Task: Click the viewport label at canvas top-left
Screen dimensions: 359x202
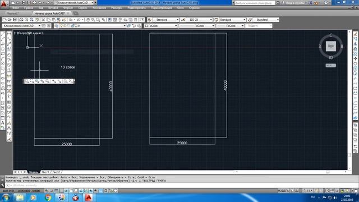Action: point(29,33)
